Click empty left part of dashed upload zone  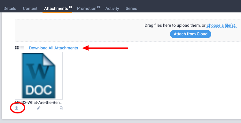(x=77, y=31)
